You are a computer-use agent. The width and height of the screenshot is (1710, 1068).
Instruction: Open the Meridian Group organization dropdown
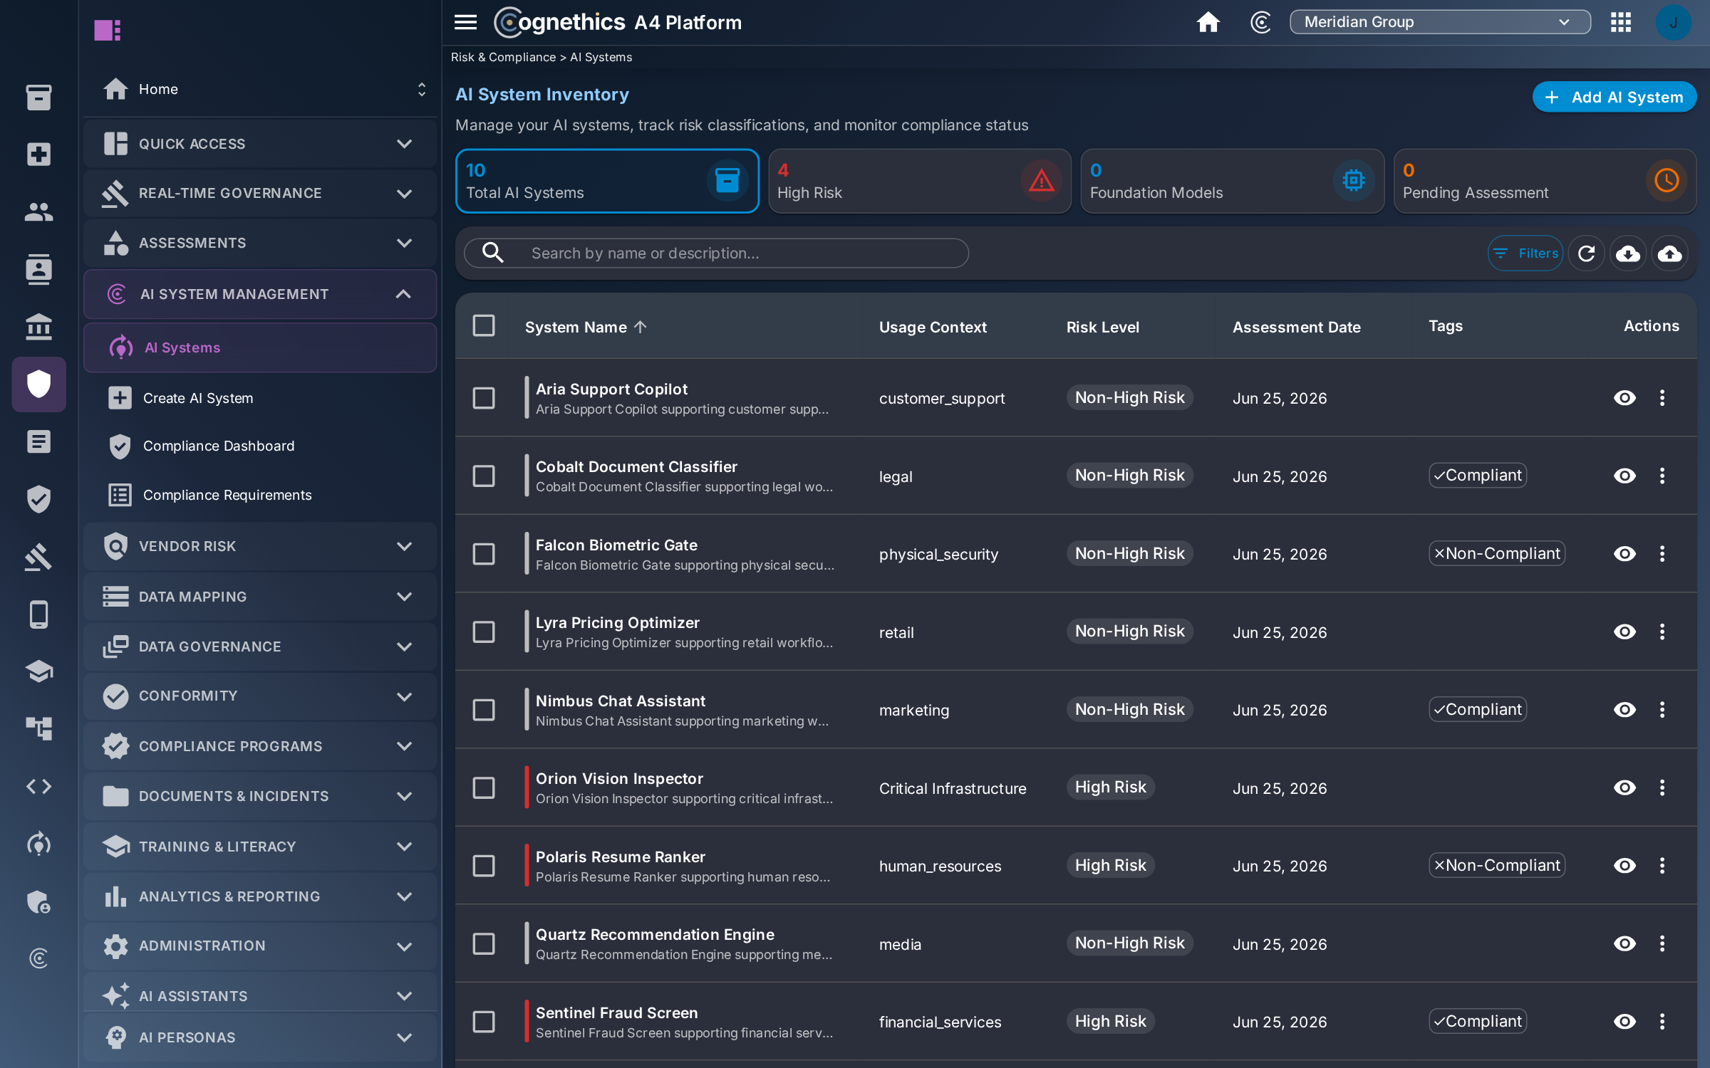(1440, 22)
